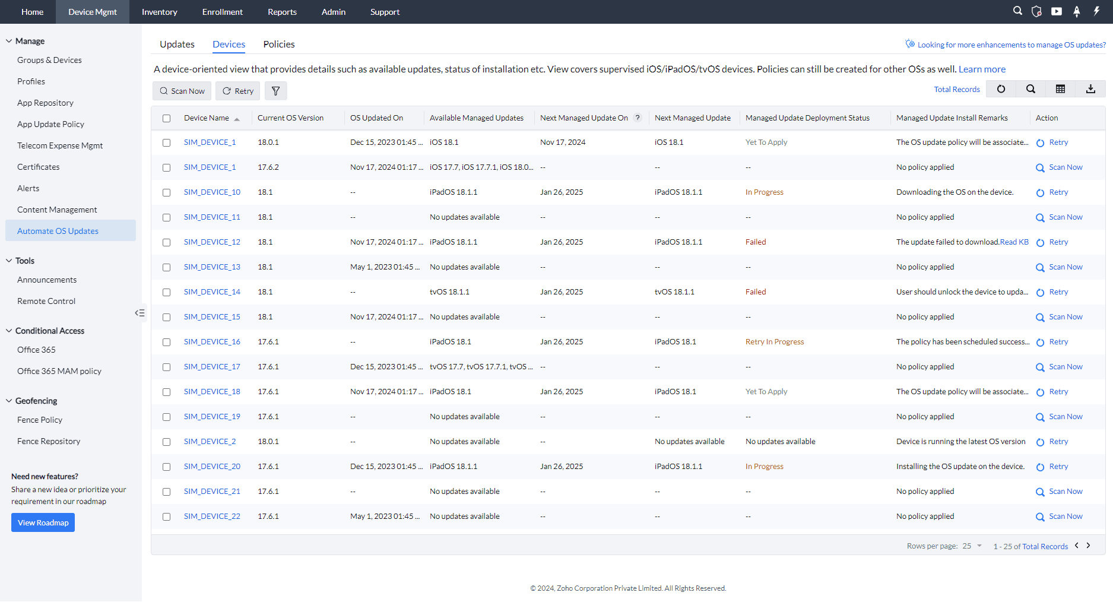Switch to the Policies tab
Screen dimensions: 1113x602
(x=279, y=45)
